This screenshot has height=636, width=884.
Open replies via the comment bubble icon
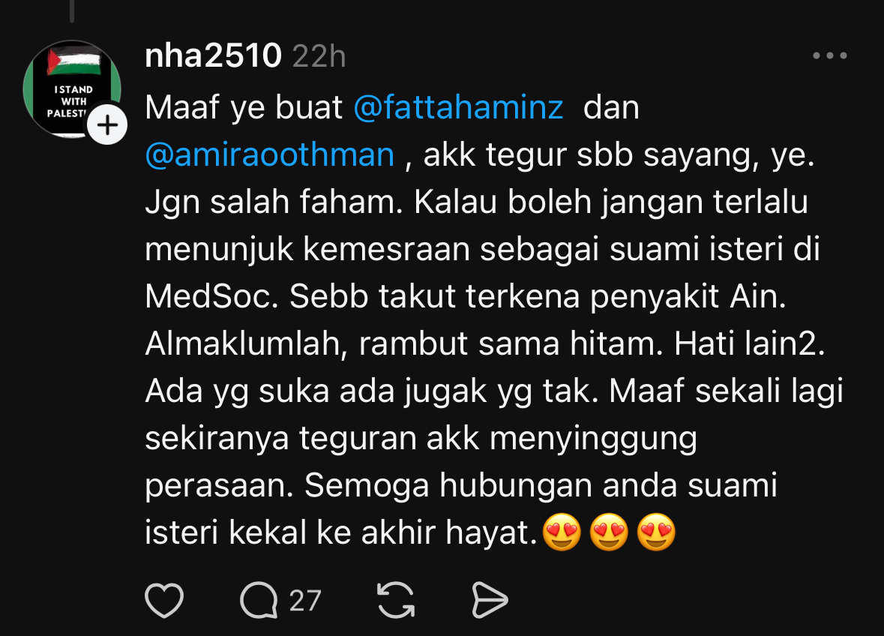tap(259, 600)
